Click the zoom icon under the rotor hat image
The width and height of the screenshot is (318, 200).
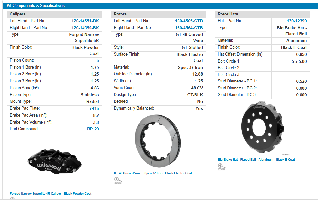tap(221, 167)
